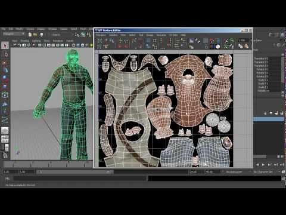Open Help menu in UV Texture Editor

[183, 35]
